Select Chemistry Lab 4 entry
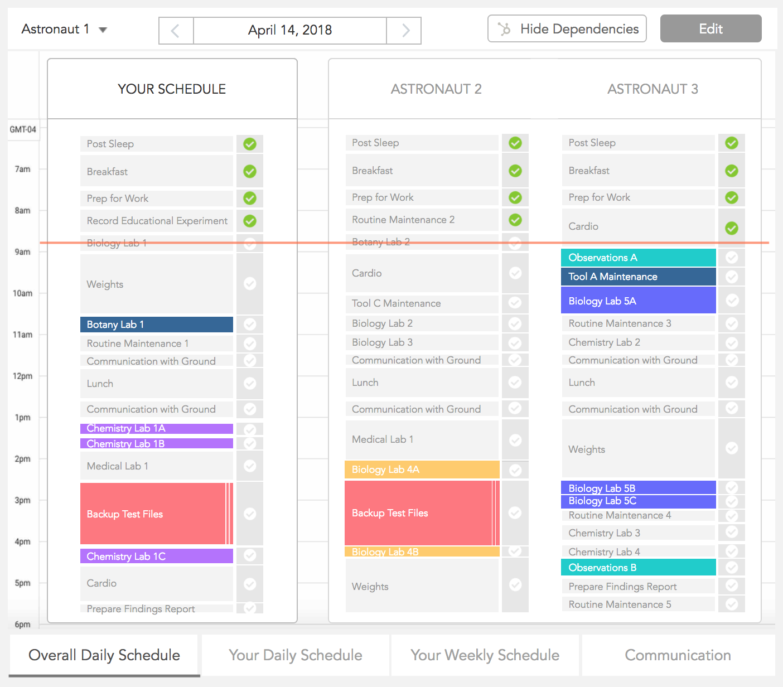783x687 pixels. coord(639,551)
